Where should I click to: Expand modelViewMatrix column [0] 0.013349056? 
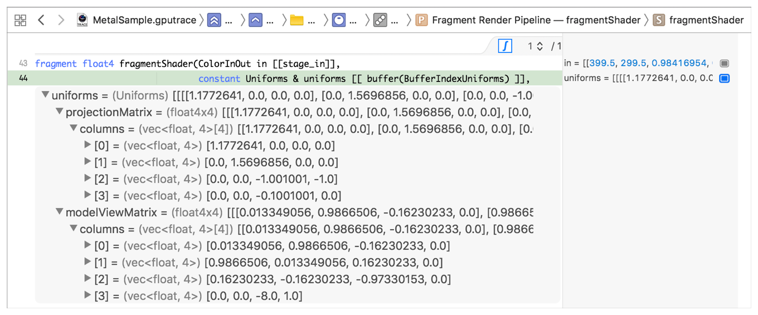point(88,245)
